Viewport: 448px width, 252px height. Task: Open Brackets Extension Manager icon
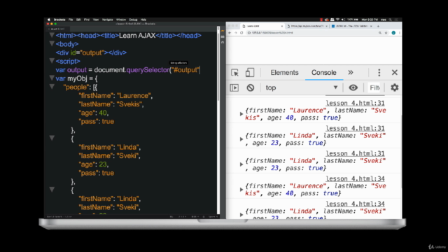pyautogui.click(x=223, y=36)
